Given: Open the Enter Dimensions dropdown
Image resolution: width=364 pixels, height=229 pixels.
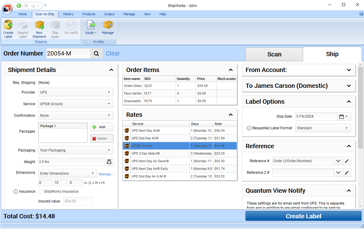Looking at the screenshot, I should (x=68, y=173).
